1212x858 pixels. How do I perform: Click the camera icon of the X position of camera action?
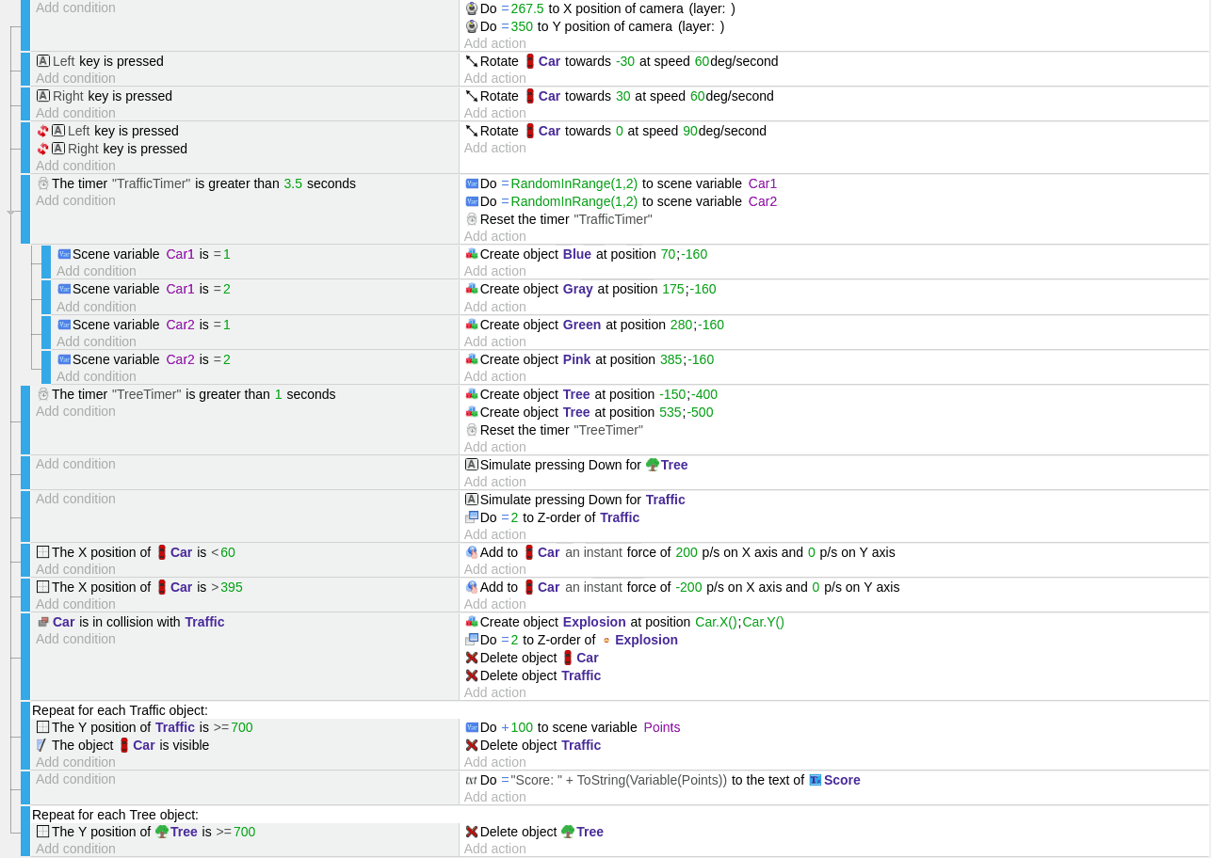pos(472,8)
